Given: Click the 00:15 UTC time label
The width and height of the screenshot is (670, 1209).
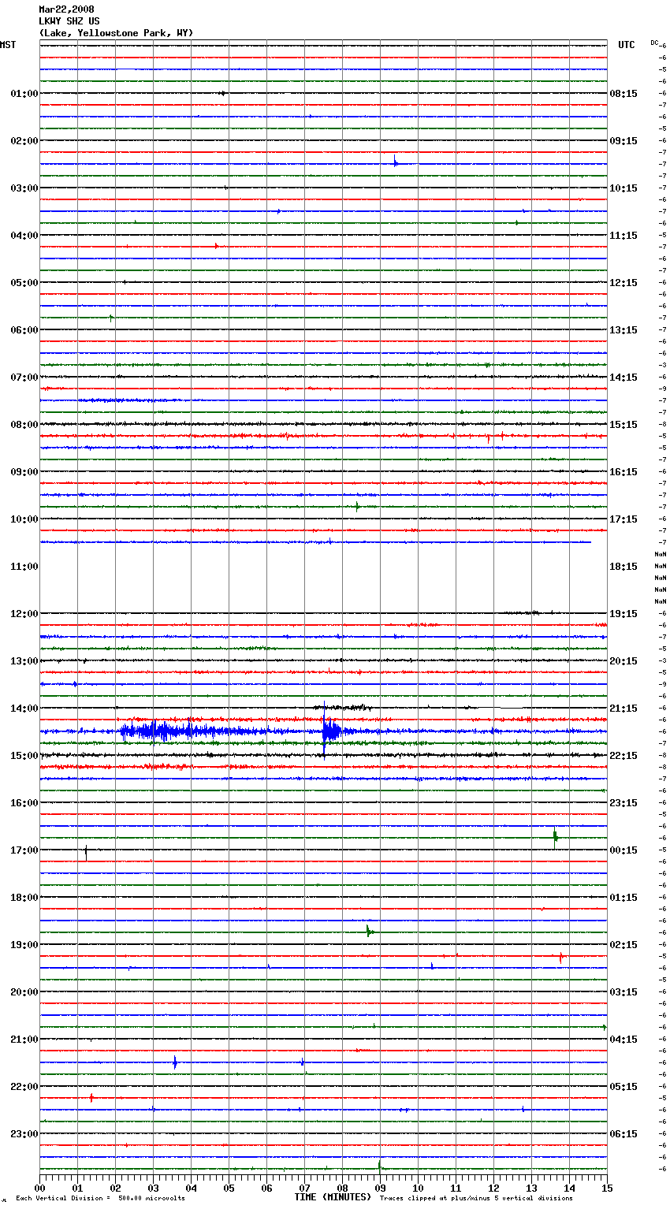Looking at the screenshot, I should [x=623, y=850].
